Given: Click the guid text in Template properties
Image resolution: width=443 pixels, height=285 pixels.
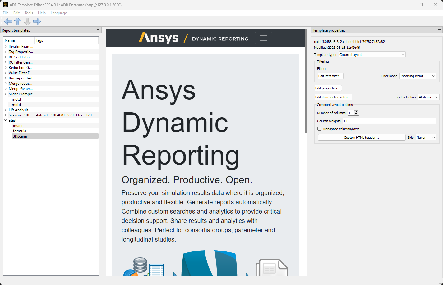Looking at the screenshot, I should coord(349,42).
